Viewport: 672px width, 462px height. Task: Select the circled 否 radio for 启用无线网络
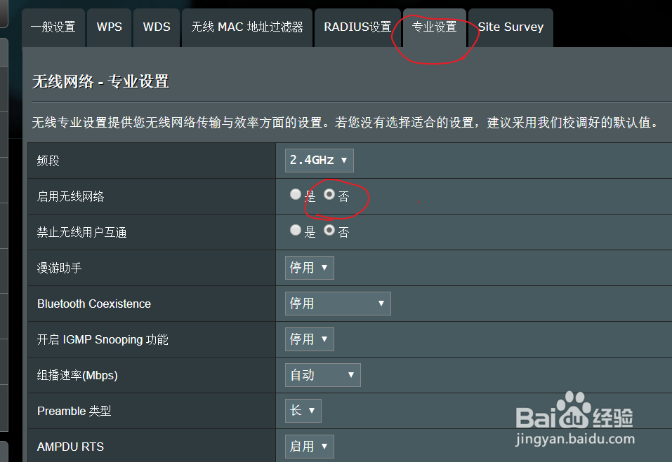[x=330, y=194]
